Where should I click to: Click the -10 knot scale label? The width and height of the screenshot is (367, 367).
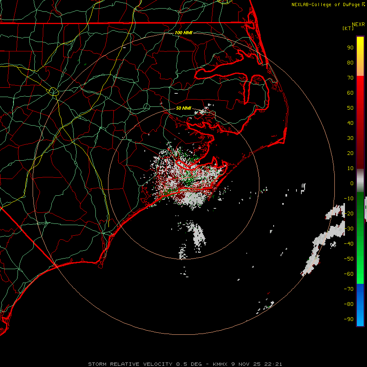tap(349, 199)
